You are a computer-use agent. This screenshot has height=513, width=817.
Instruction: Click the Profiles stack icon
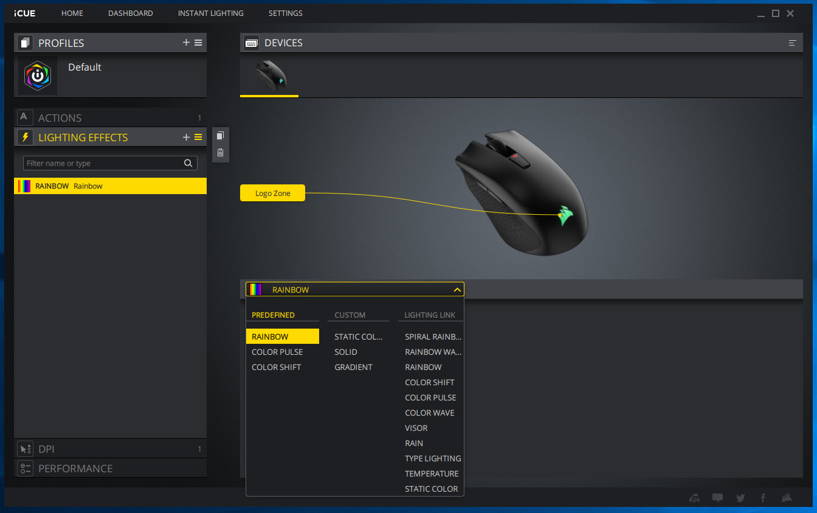coord(25,43)
